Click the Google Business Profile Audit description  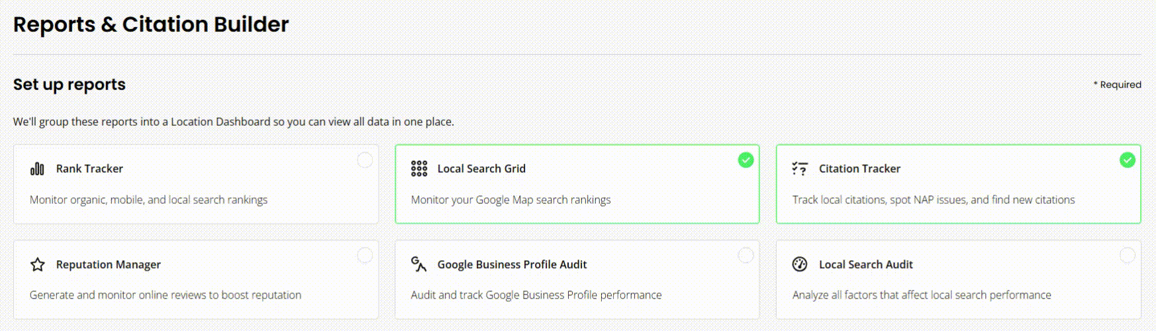[536, 295]
